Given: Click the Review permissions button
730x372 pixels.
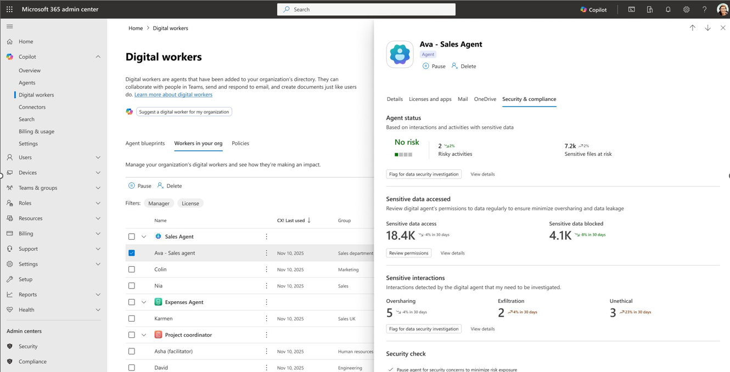Looking at the screenshot, I should click(408, 253).
